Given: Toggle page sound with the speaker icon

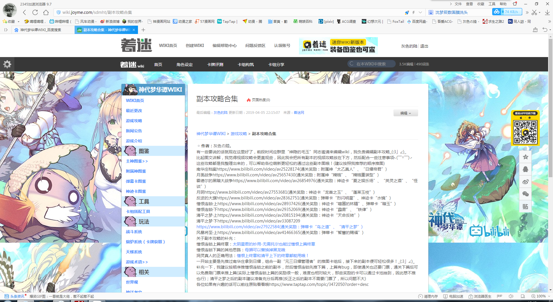Looking at the screenshot, I should click(x=511, y=296).
